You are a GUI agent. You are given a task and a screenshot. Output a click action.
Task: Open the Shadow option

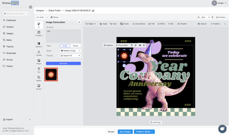(x=182, y=24)
